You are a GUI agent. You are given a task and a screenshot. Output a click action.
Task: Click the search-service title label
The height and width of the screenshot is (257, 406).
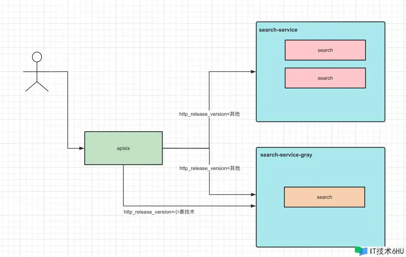click(x=278, y=30)
